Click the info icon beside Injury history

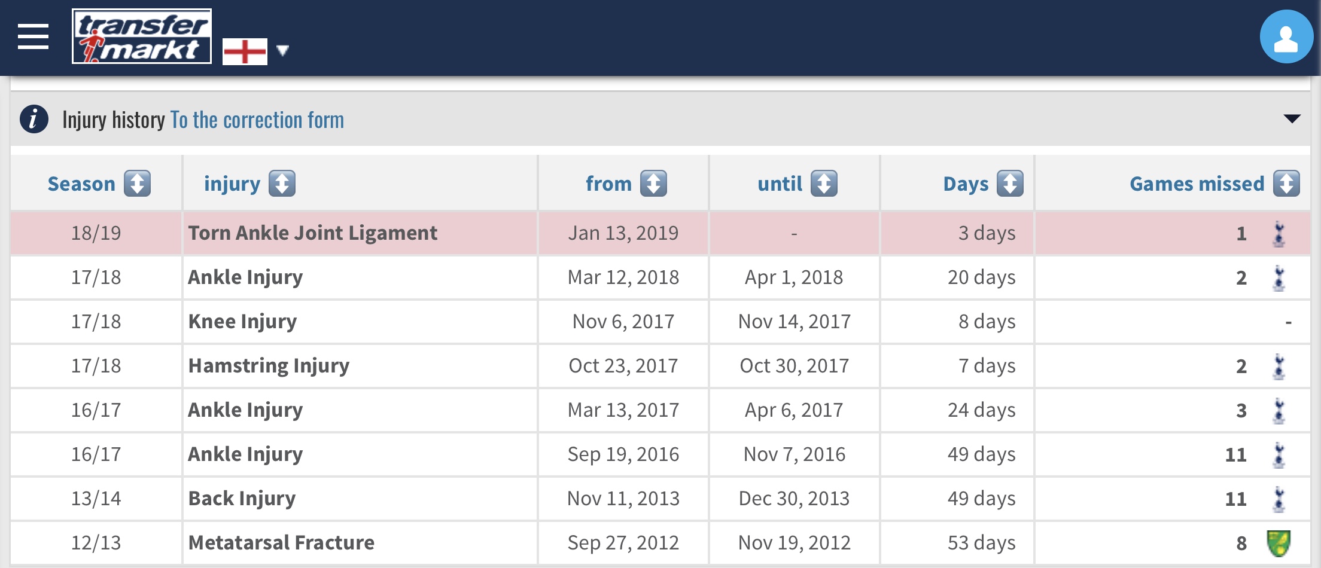point(34,119)
